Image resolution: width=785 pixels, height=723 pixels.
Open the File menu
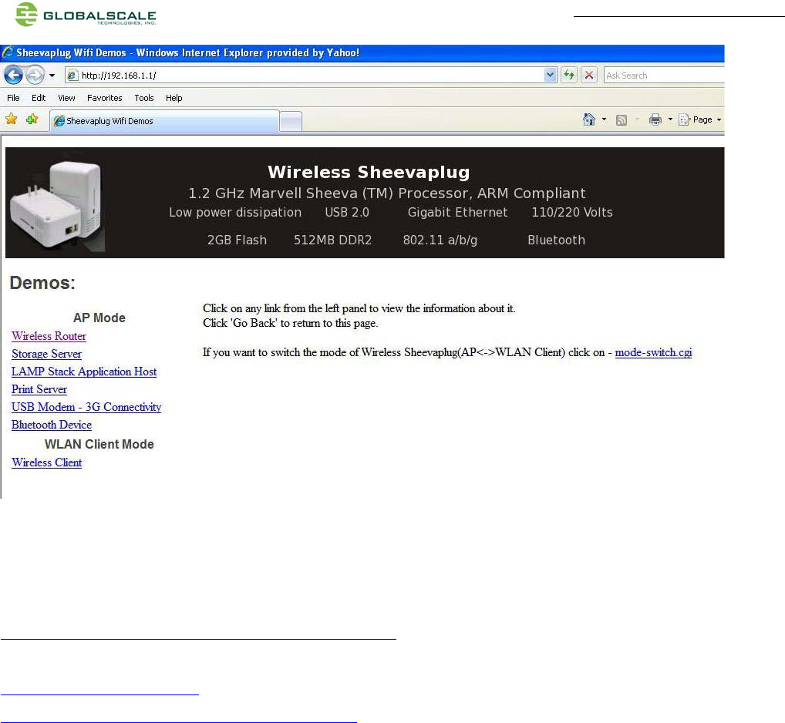click(14, 98)
